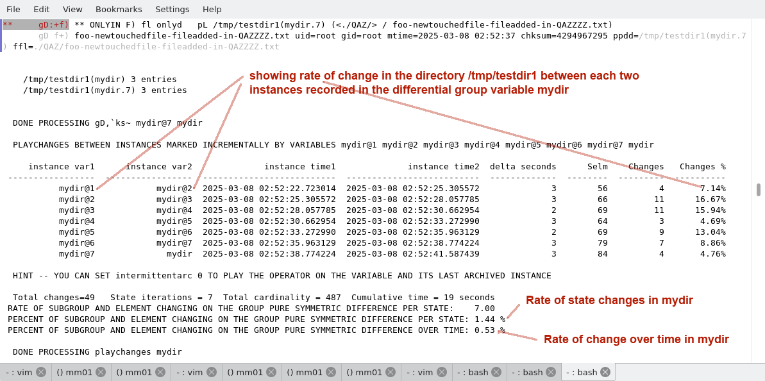Close the active rightmost bash tab
The height and width of the screenshot is (381, 765).
[605, 372]
